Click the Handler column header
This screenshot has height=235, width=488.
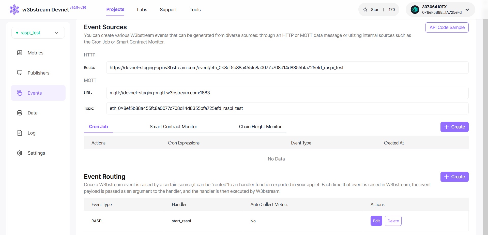tap(179, 204)
